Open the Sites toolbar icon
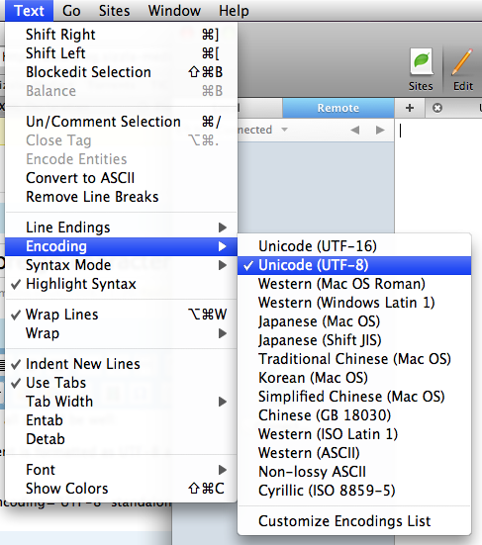Viewport: 482px width, 545px height. 421,69
